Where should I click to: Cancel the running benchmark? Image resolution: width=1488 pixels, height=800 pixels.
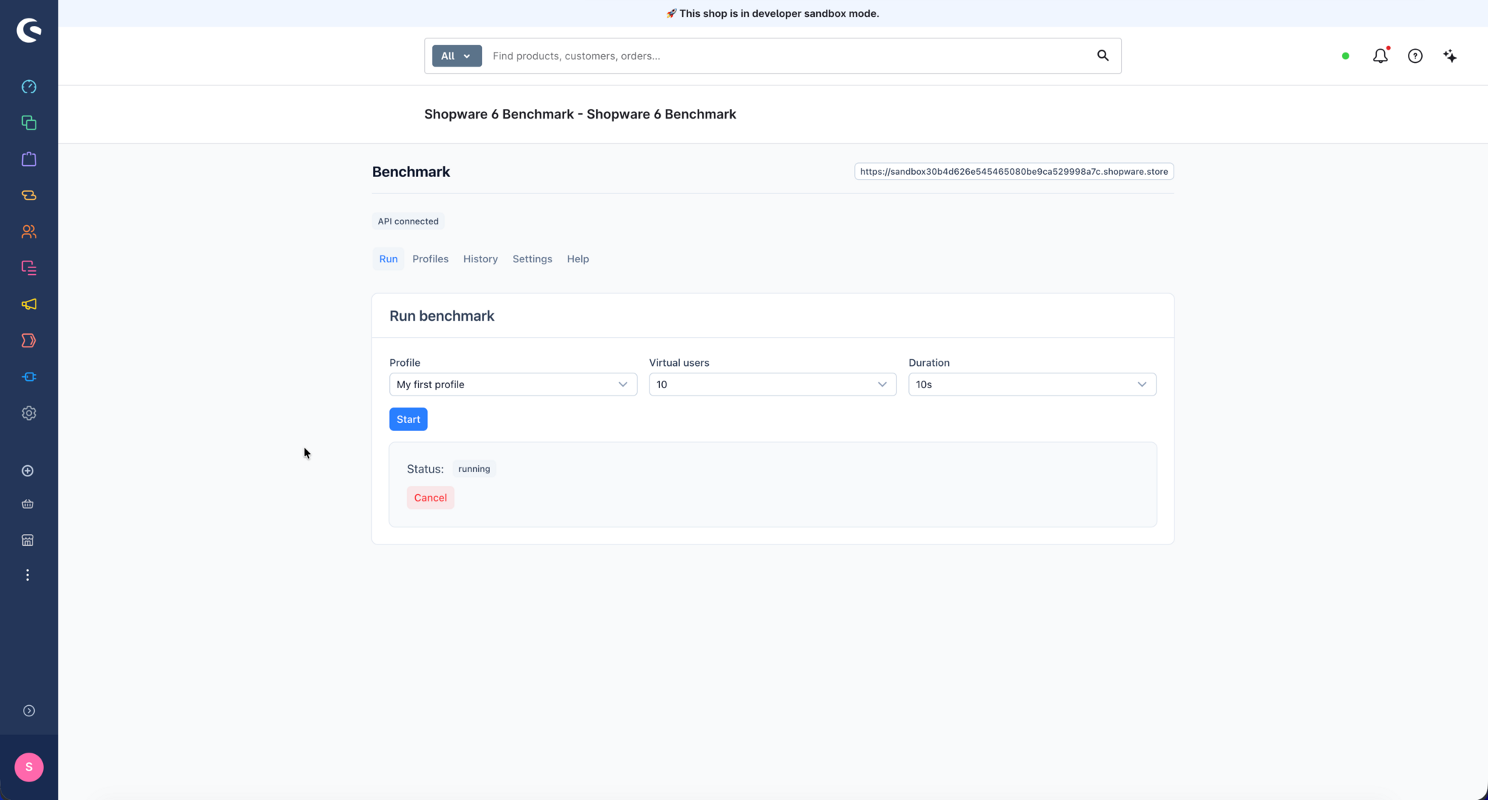[430, 498]
